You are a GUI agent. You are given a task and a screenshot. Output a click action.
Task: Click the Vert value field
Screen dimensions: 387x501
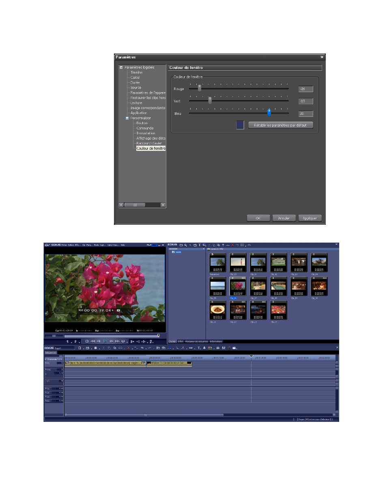[305, 101]
